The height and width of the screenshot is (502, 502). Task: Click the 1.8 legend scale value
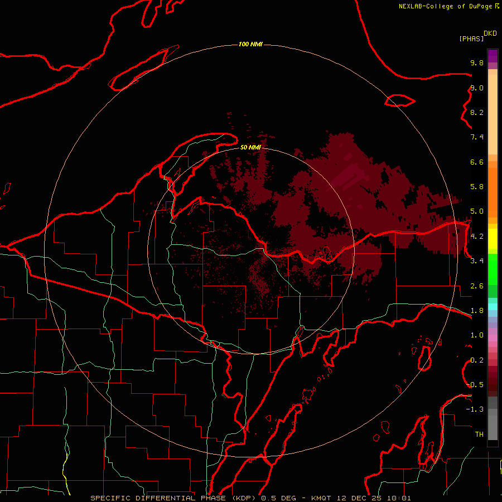[477, 310]
